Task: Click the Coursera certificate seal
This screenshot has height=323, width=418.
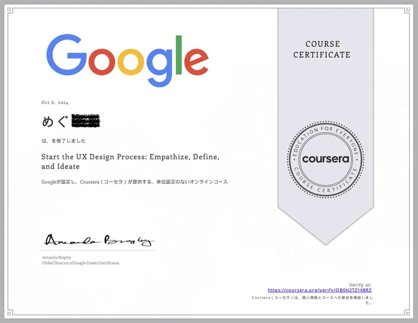Action: coord(326,159)
